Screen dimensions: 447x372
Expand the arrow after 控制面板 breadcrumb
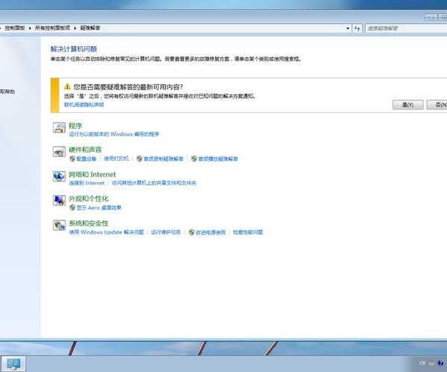[x=30, y=28]
